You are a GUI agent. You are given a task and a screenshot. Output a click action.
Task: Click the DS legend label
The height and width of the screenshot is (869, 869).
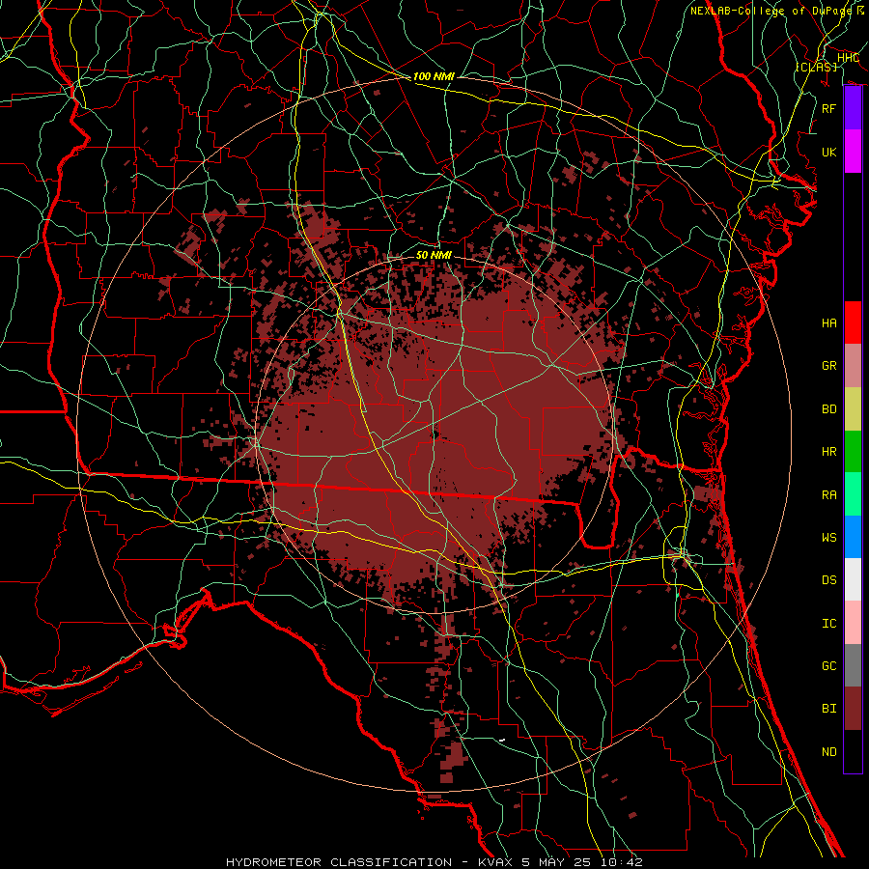[x=828, y=579]
